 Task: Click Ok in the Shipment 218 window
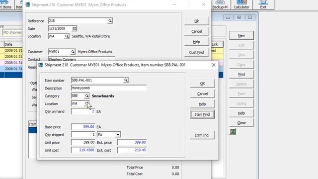pyautogui.click(x=197, y=21)
